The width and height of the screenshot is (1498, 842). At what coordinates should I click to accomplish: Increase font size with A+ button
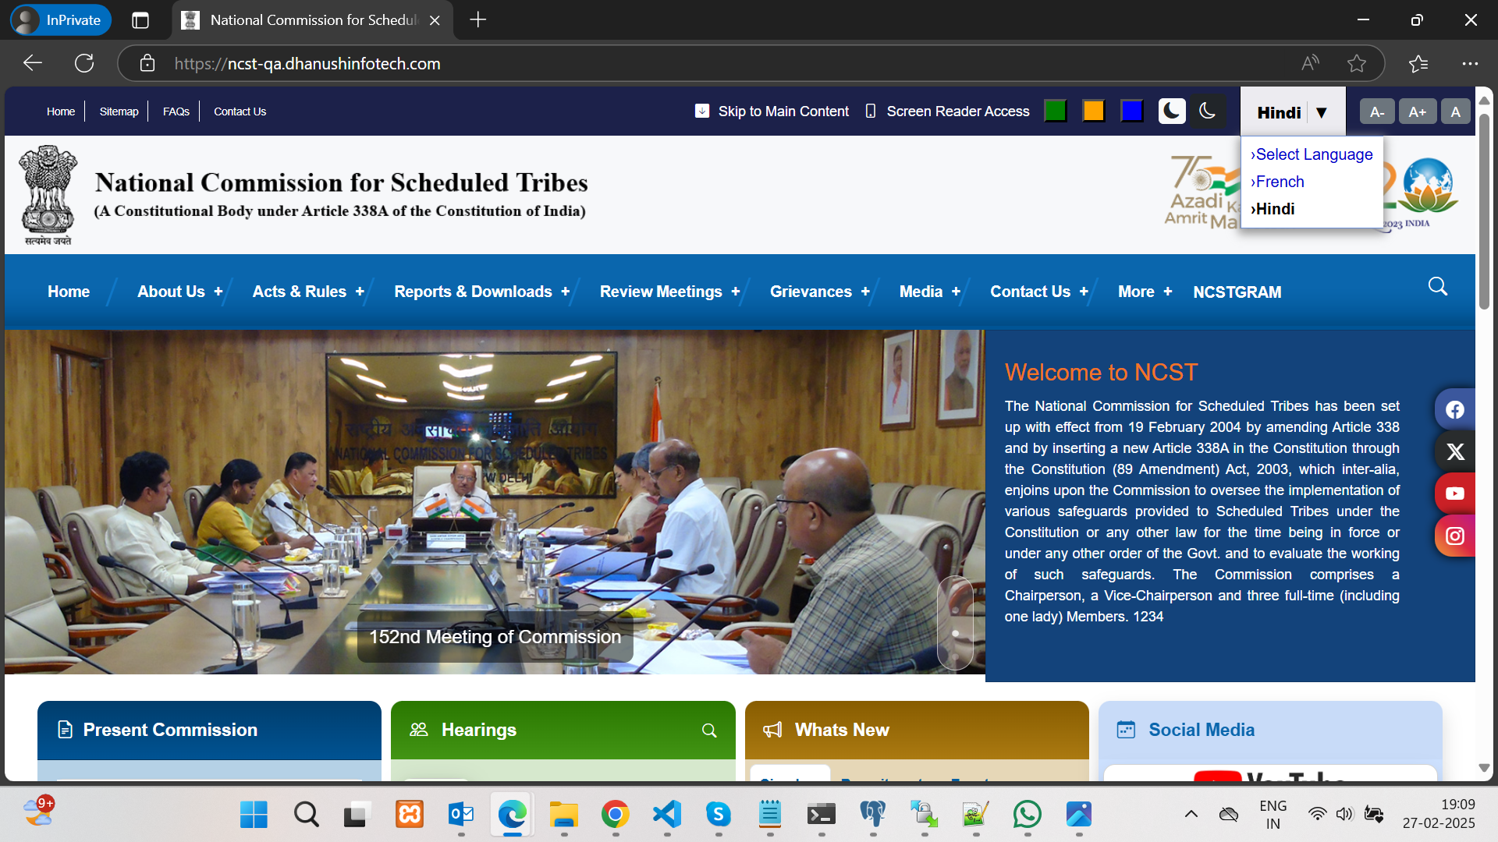click(1418, 111)
